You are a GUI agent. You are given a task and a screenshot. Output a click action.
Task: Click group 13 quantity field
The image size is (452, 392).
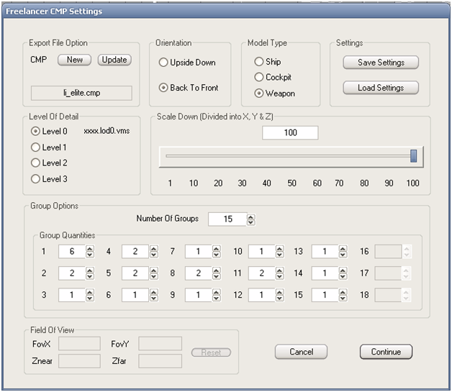point(325,252)
